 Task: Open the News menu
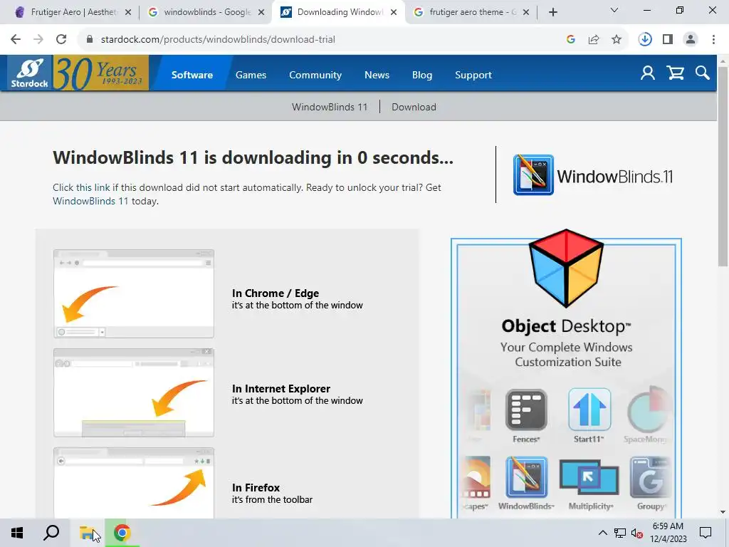tap(377, 75)
